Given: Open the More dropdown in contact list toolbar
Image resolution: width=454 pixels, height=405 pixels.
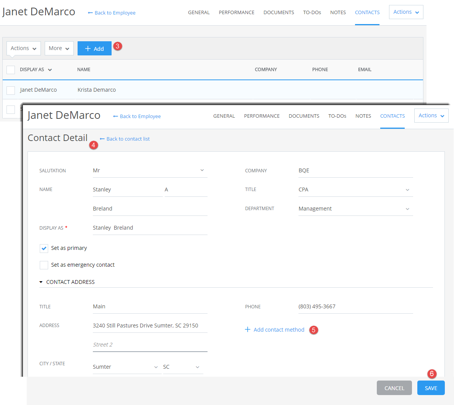Looking at the screenshot, I should (x=59, y=49).
